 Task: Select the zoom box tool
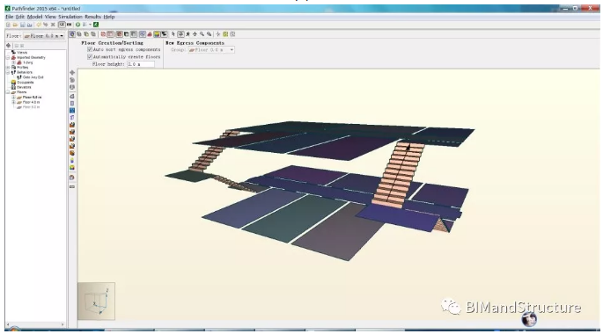point(210,34)
